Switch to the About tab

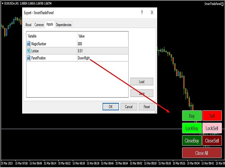pos(28,25)
